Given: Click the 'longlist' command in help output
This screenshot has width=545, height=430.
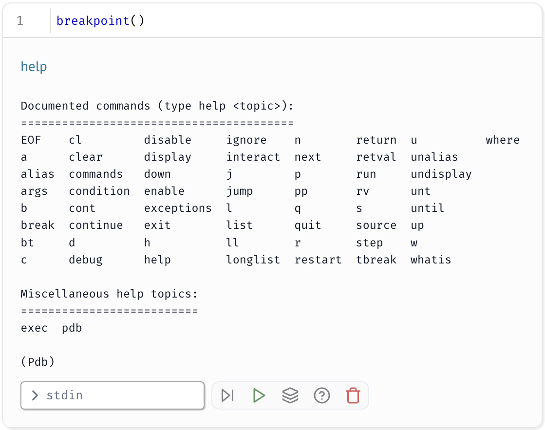Looking at the screenshot, I should [x=253, y=260].
